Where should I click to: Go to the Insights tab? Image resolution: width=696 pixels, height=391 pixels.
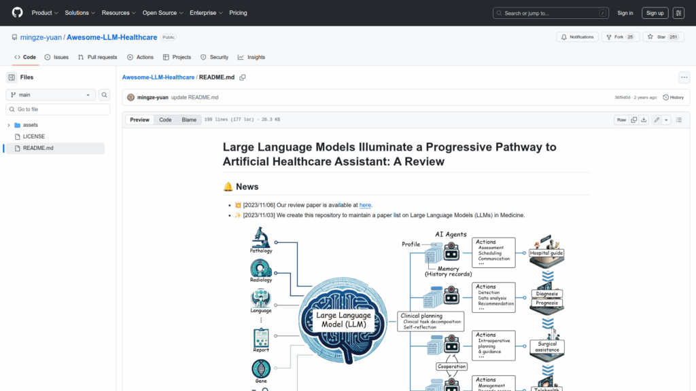tap(251, 57)
